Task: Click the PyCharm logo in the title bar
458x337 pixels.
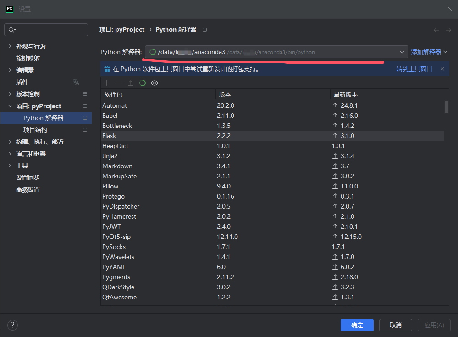Action: [x=10, y=9]
